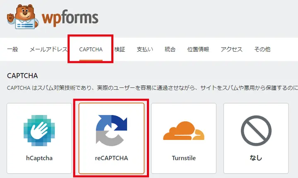Select the その他 tab
Image resolution: width=298 pixels, height=178 pixels.
262,49
